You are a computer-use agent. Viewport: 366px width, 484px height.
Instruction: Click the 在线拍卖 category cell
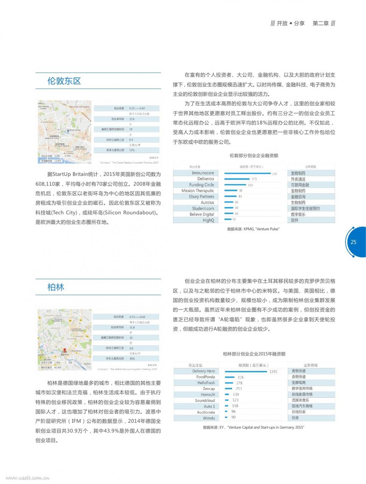299,412
